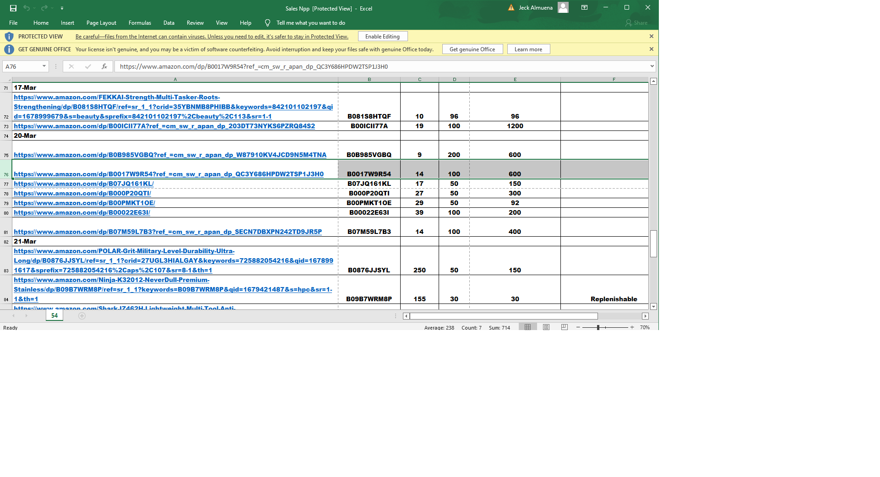Click the zoom slider handle

pyautogui.click(x=598, y=327)
